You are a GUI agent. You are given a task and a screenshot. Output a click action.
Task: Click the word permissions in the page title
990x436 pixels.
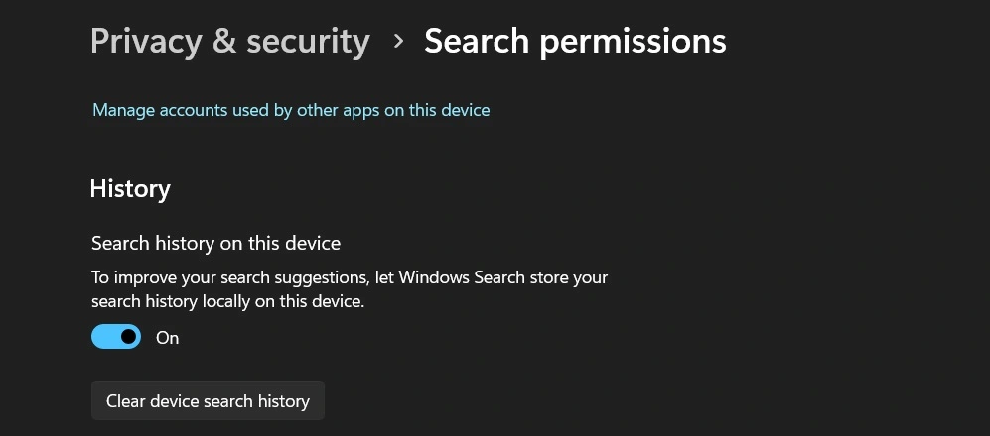coord(631,42)
